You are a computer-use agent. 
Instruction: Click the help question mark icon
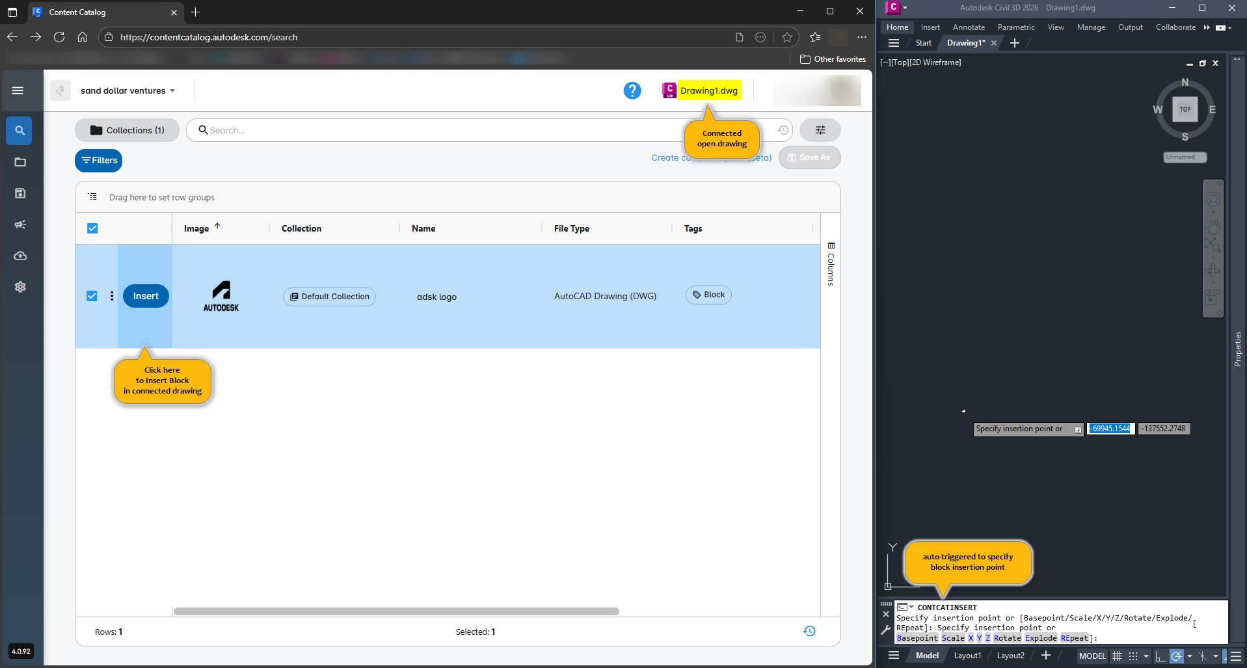tap(632, 90)
